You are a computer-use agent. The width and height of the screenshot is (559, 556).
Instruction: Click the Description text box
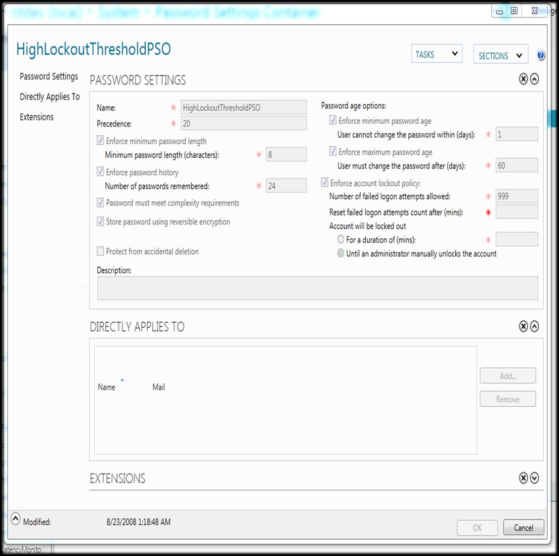(x=318, y=288)
